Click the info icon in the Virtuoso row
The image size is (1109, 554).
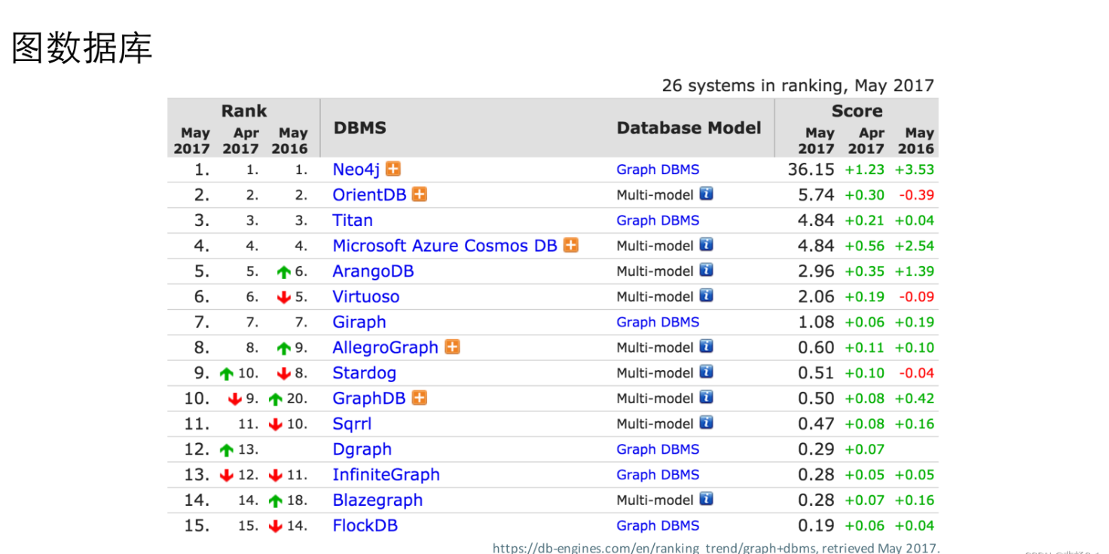(706, 295)
